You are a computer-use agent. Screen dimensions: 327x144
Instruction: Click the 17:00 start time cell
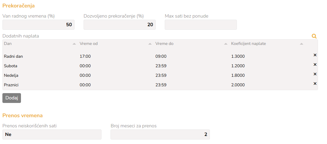(85, 56)
